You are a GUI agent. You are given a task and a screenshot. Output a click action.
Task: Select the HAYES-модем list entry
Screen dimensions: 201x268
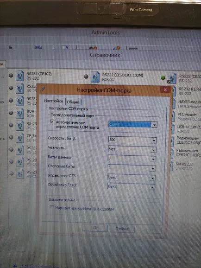click(x=189, y=104)
